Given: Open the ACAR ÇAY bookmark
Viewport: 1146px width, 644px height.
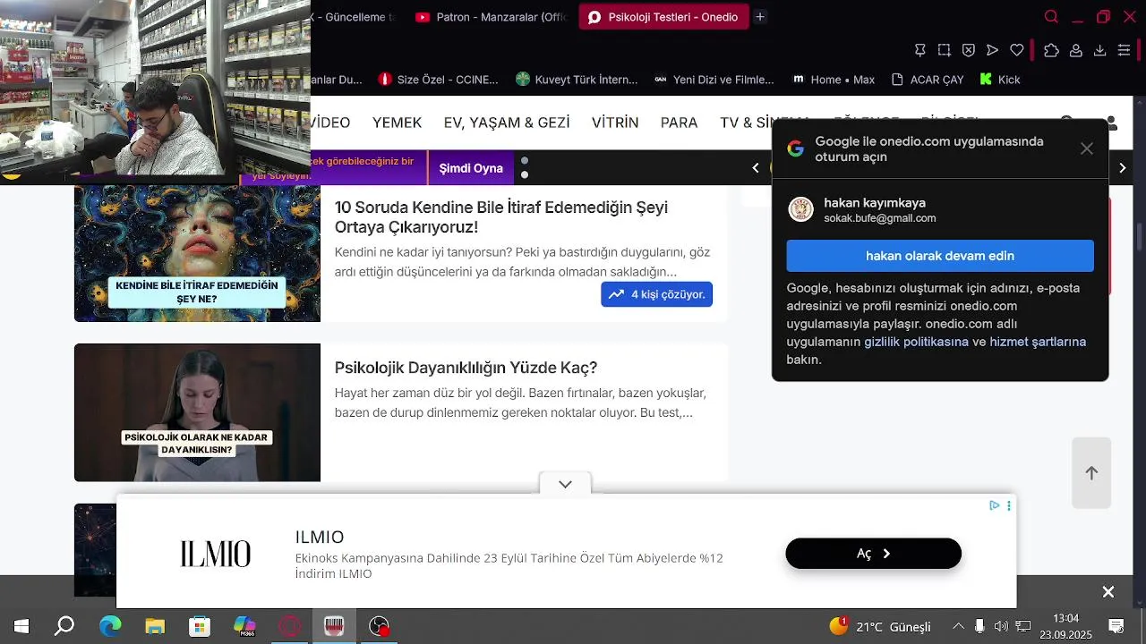Looking at the screenshot, I should [x=928, y=80].
